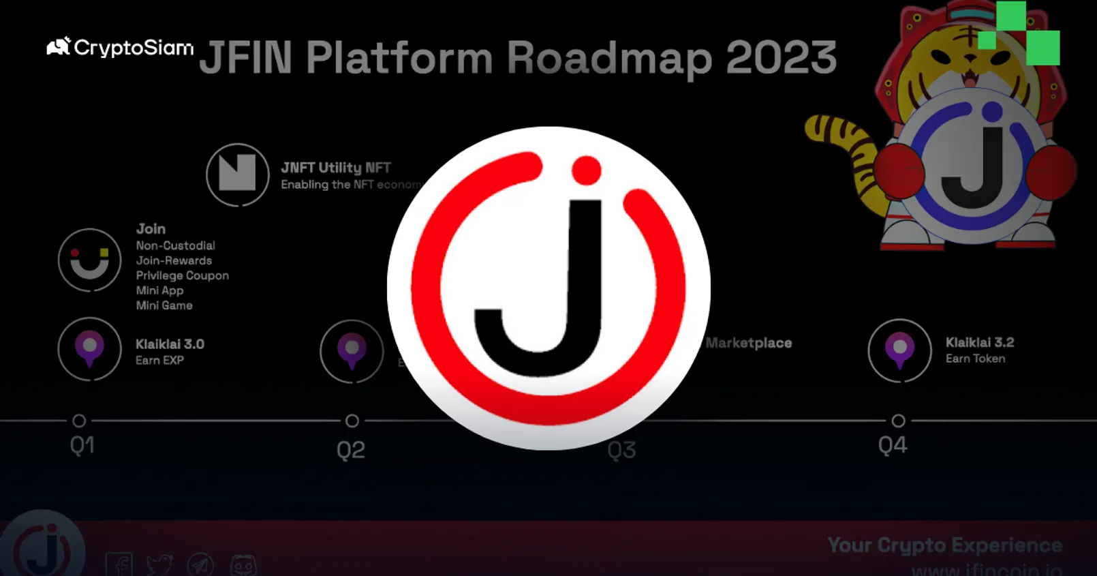Click the 'Klaiklai 3.0' label
This screenshot has width=1097, height=576.
pyautogui.click(x=170, y=344)
